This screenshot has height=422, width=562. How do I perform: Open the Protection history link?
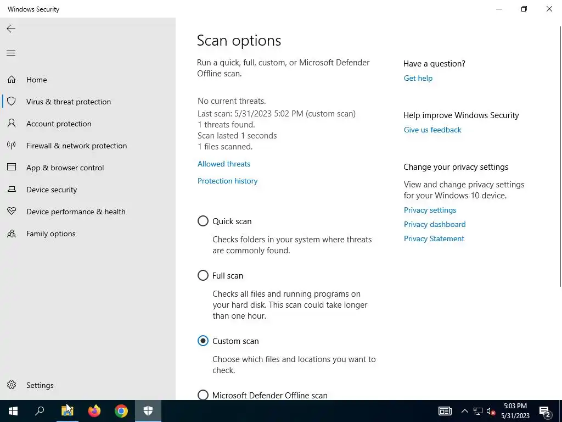227,181
